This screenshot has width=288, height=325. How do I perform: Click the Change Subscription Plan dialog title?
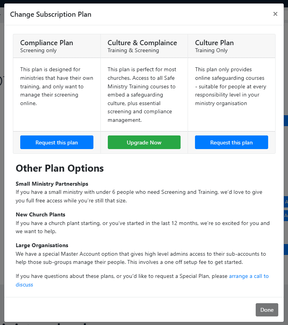click(x=51, y=14)
